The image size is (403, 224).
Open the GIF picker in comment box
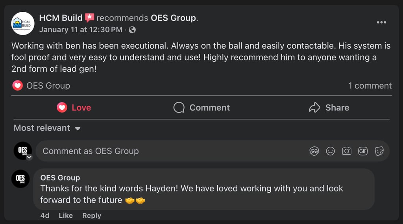(363, 151)
